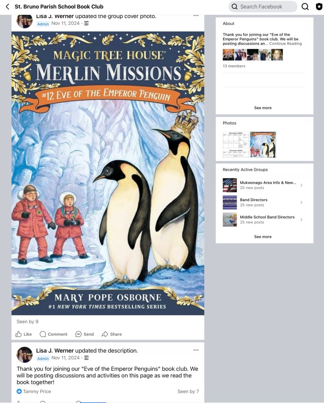324x403 pixels.
Task: Like the cover photo post
Action: (x=24, y=334)
